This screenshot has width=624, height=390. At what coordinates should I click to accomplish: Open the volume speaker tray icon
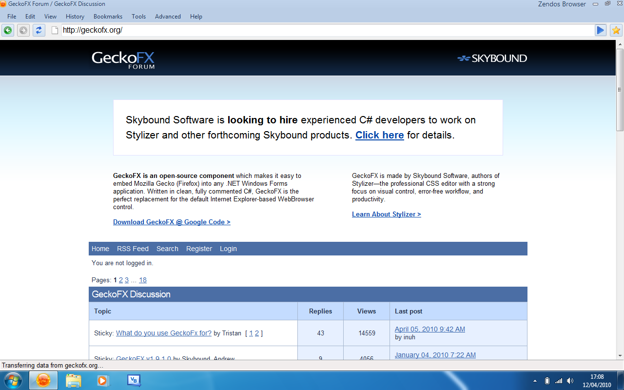coord(571,380)
